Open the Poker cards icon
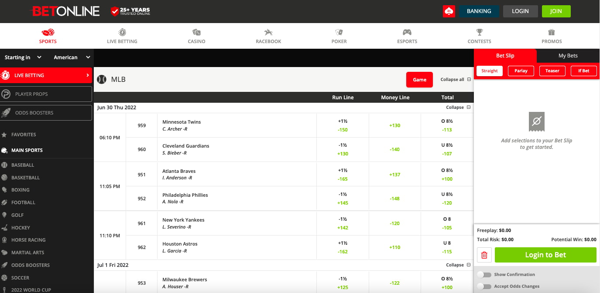 [339, 33]
